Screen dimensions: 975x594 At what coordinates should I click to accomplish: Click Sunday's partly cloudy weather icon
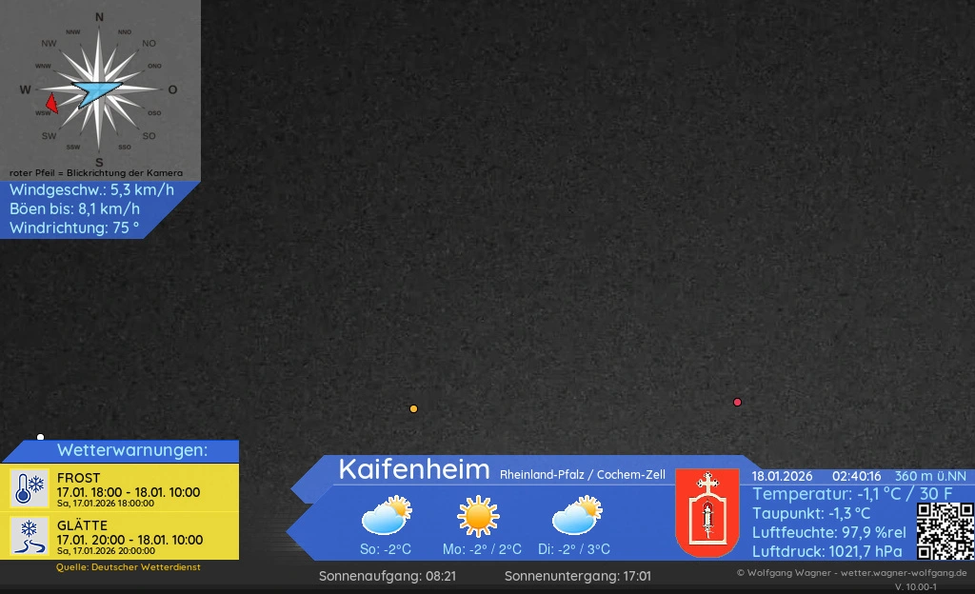(x=386, y=517)
